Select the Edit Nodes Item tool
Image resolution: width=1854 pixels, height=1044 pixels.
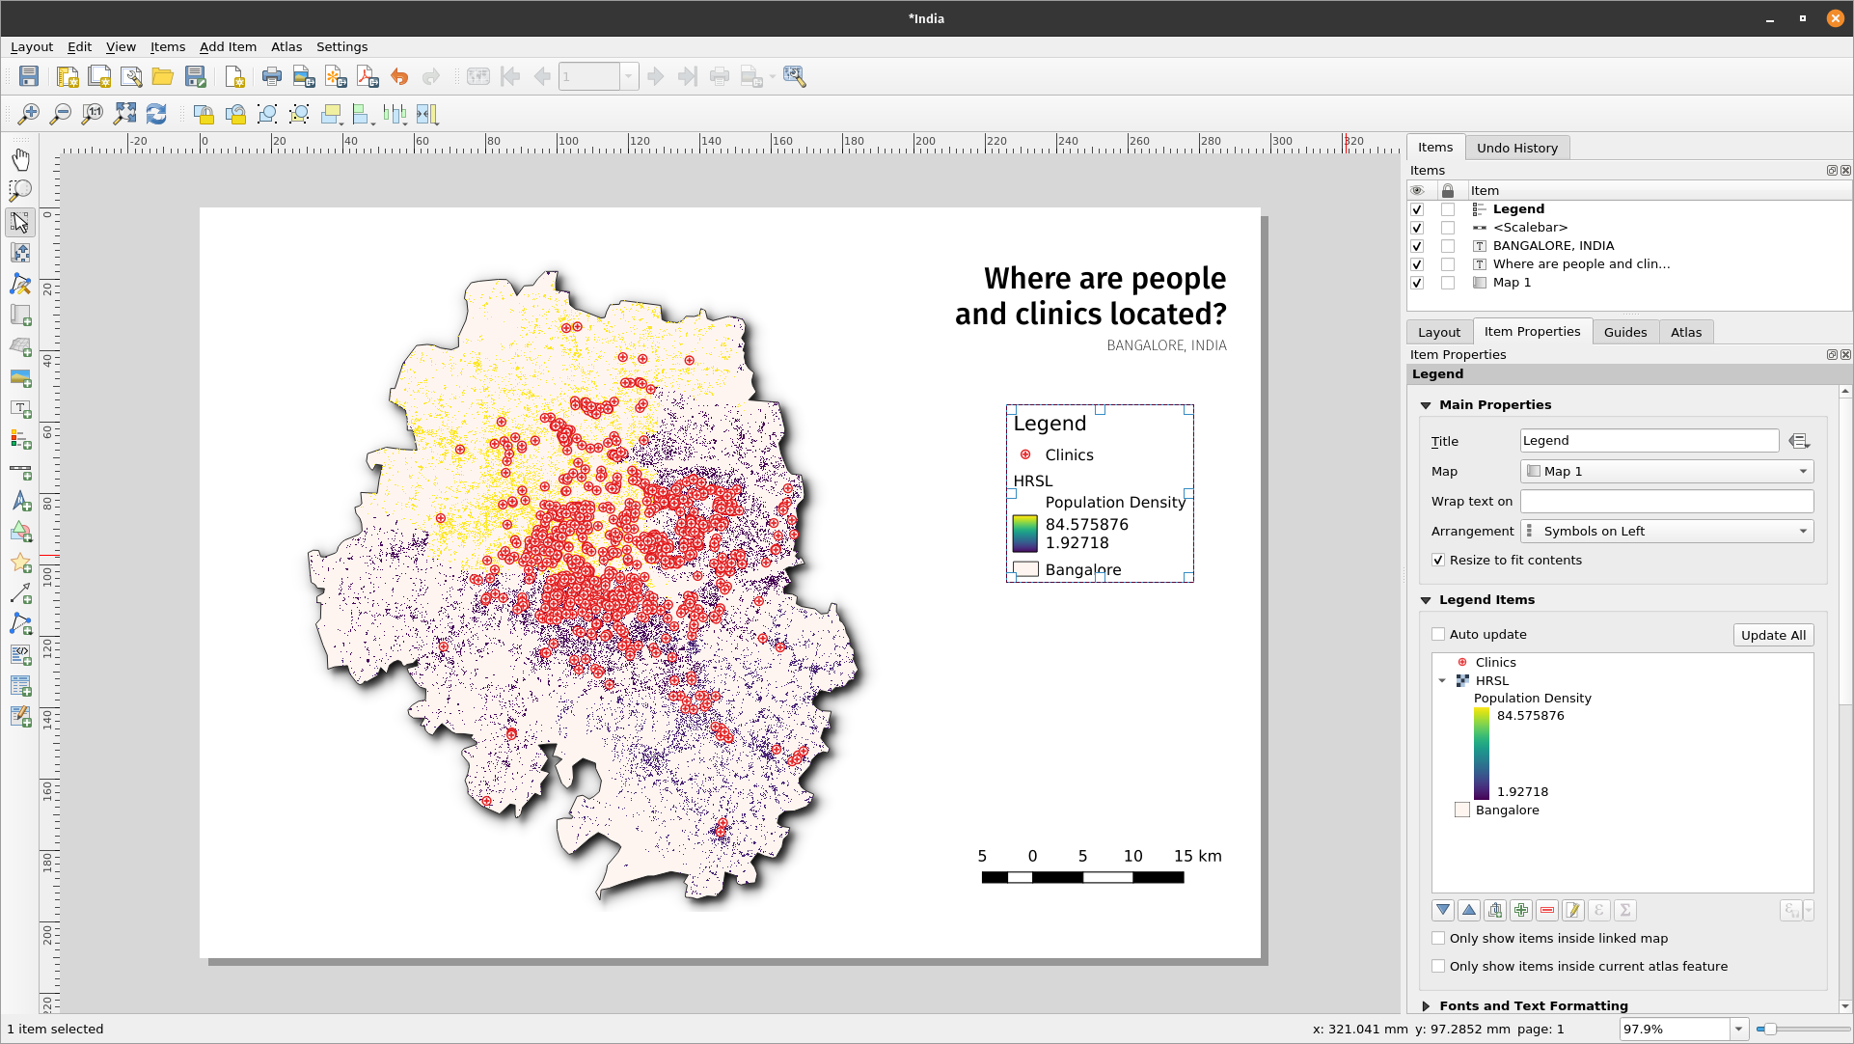click(x=20, y=284)
